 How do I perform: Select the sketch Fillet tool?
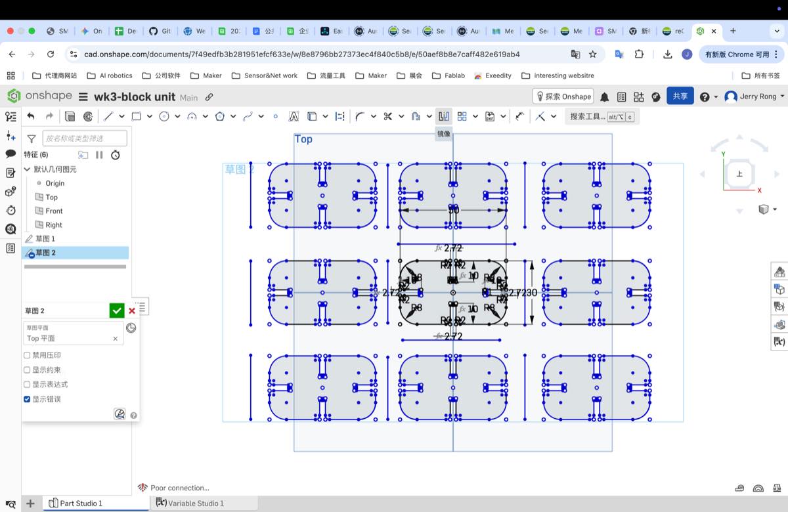click(360, 116)
